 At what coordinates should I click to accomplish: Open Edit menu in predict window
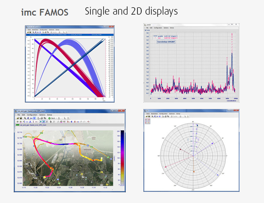pyautogui.click(x=151, y=28)
